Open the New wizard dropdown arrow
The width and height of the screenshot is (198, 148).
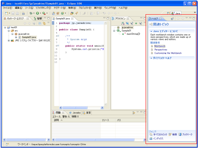pyautogui.click(x=10, y=13)
